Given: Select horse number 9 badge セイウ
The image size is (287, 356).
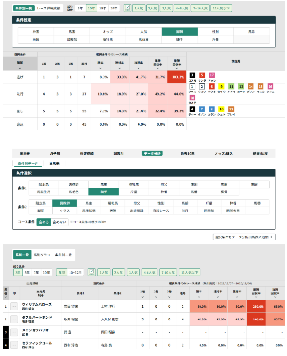Looking at the screenshot, I should 221,87.
